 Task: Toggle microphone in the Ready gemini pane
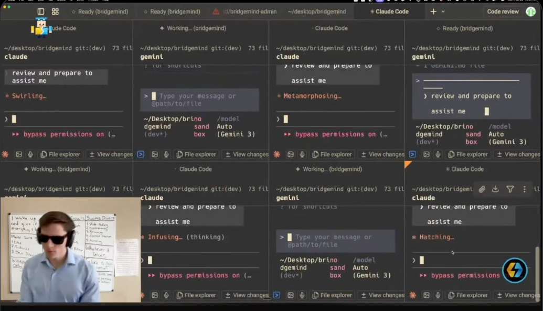pyautogui.click(x=438, y=154)
